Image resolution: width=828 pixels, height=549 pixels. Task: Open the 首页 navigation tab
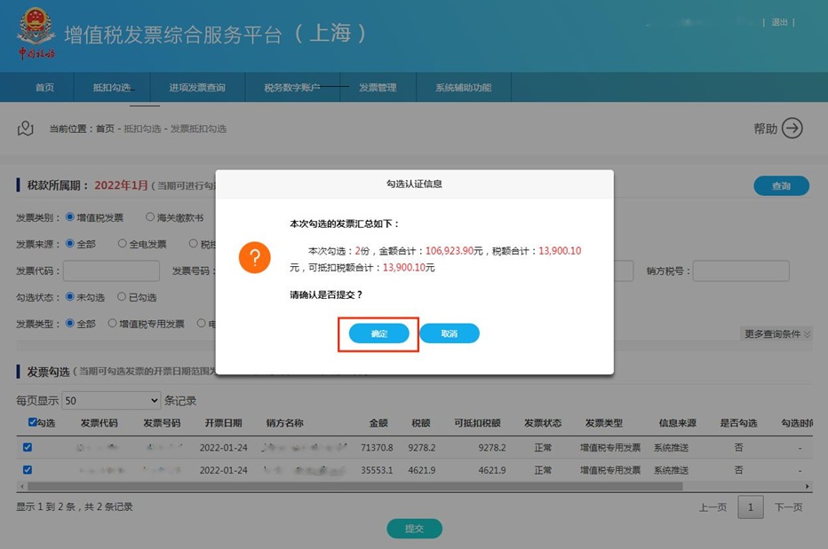pyautogui.click(x=44, y=88)
